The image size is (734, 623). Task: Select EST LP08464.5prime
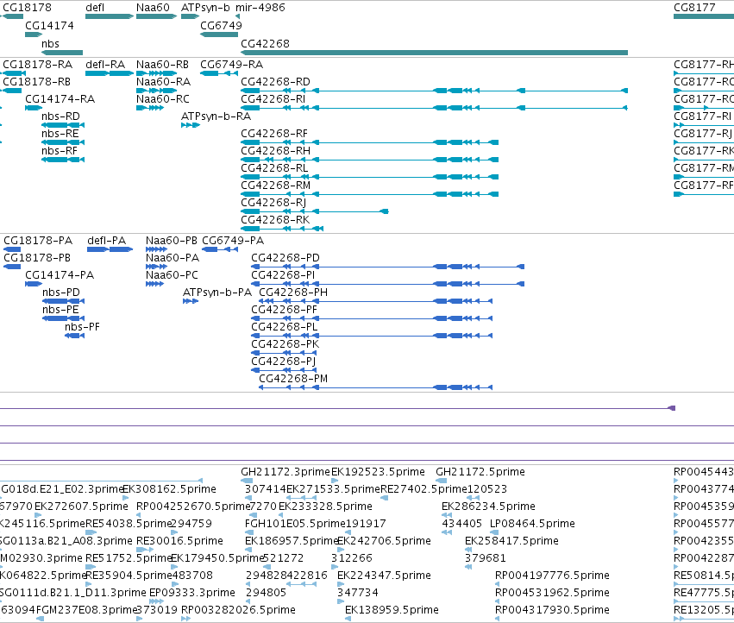tap(494, 532)
